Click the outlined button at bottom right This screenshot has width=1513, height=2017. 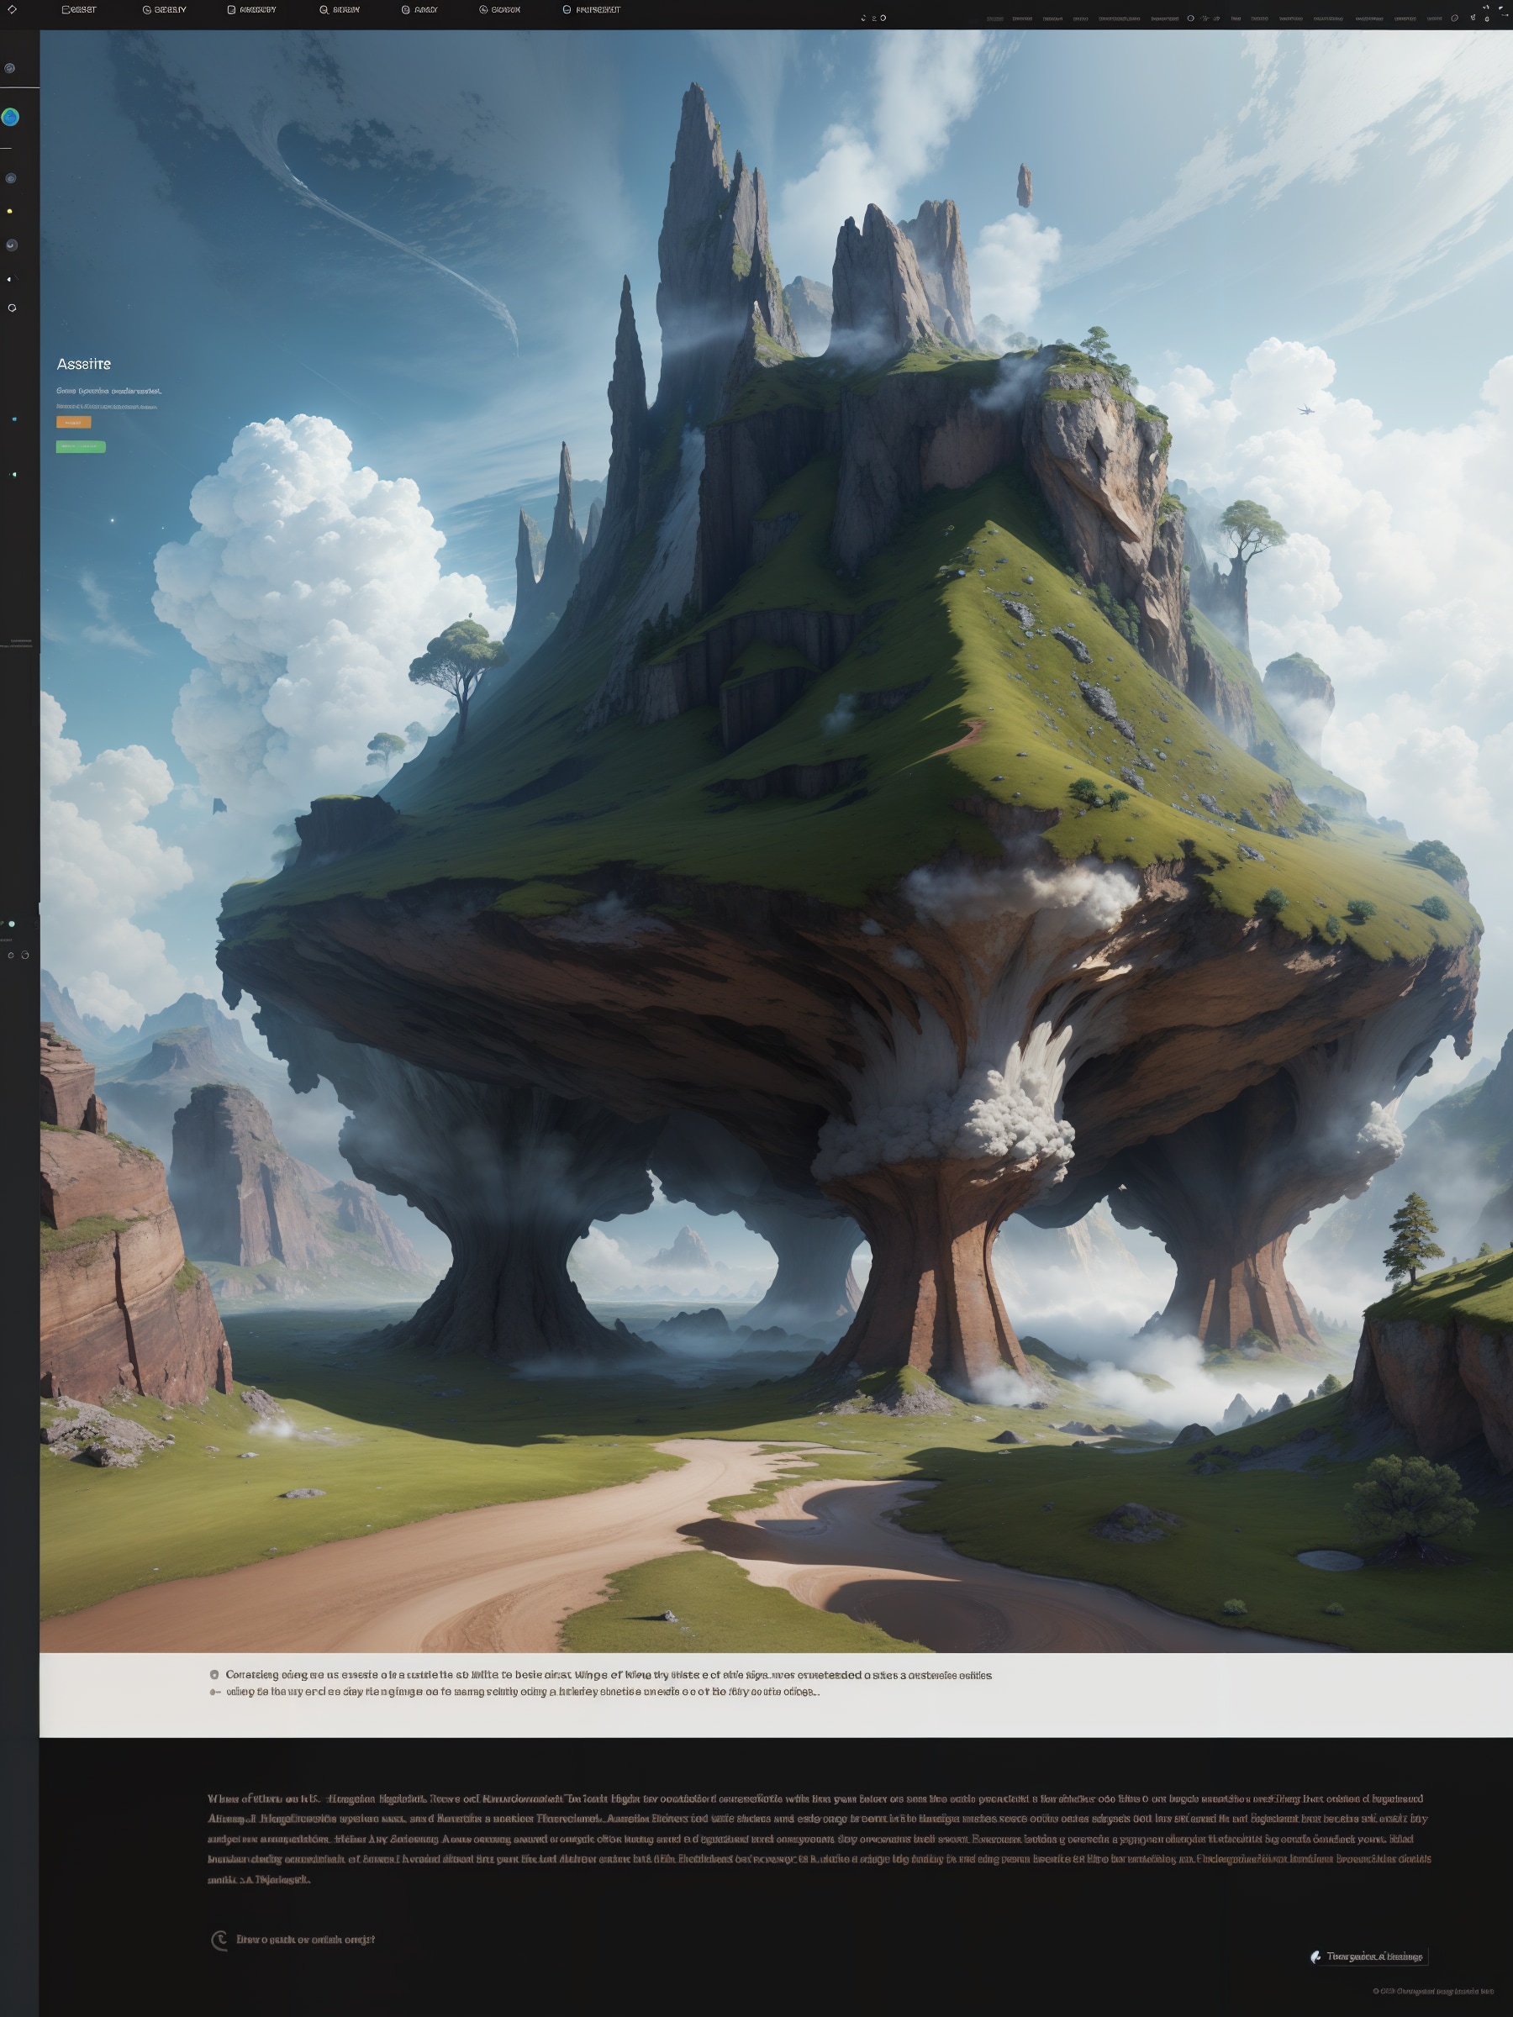coord(1368,1956)
